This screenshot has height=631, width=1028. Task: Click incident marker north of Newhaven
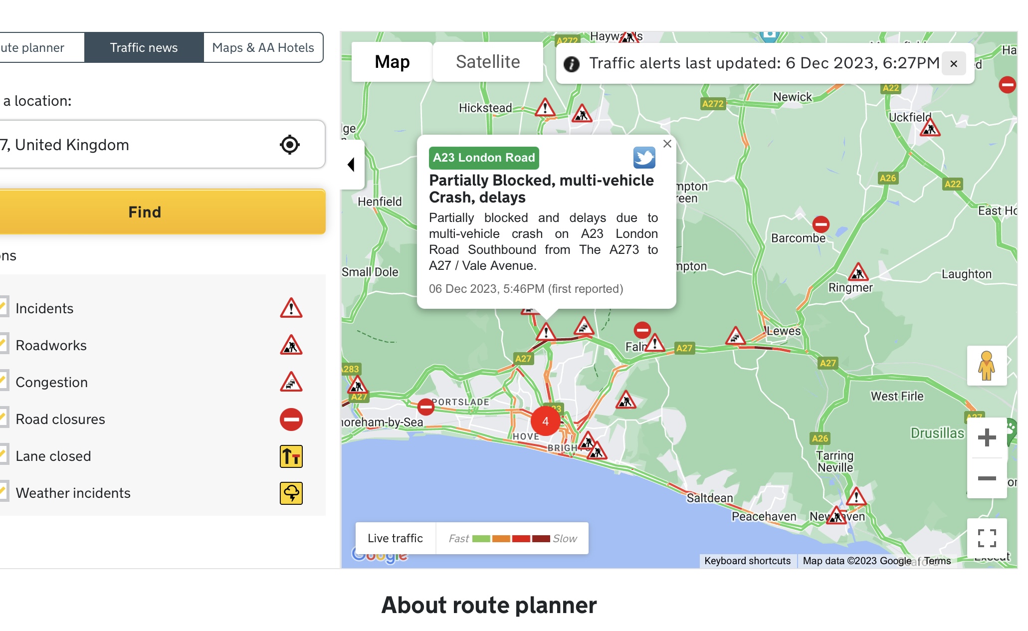point(856,496)
